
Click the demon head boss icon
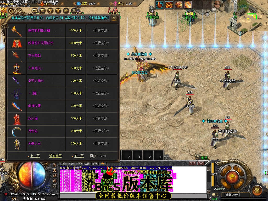pyautogui.click(x=58, y=10)
